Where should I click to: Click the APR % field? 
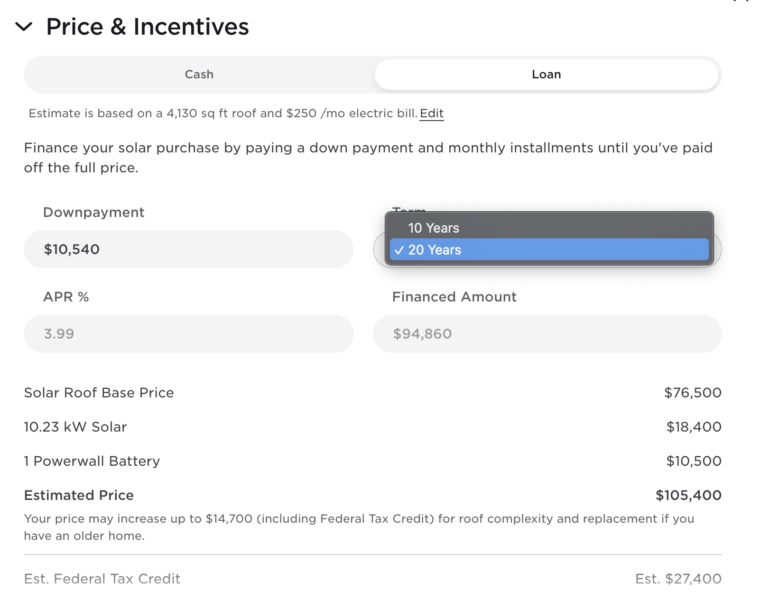pos(189,333)
